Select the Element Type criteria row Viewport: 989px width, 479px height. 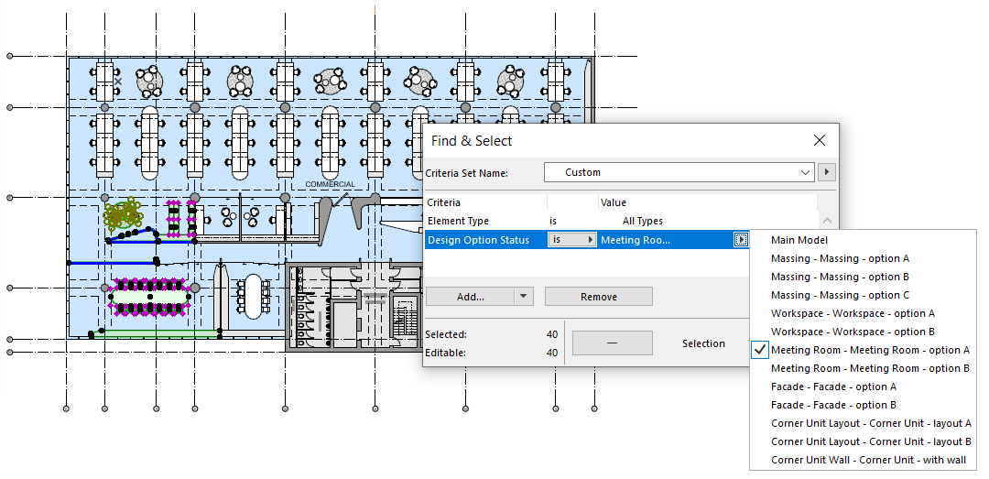pos(458,221)
